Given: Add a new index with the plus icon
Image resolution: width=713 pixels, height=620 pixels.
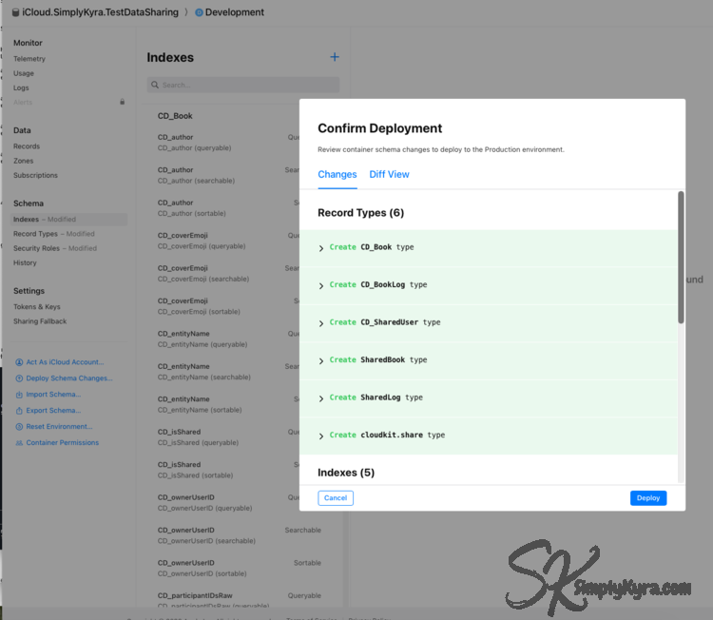Looking at the screenshot, I should [x=335, y=57].
